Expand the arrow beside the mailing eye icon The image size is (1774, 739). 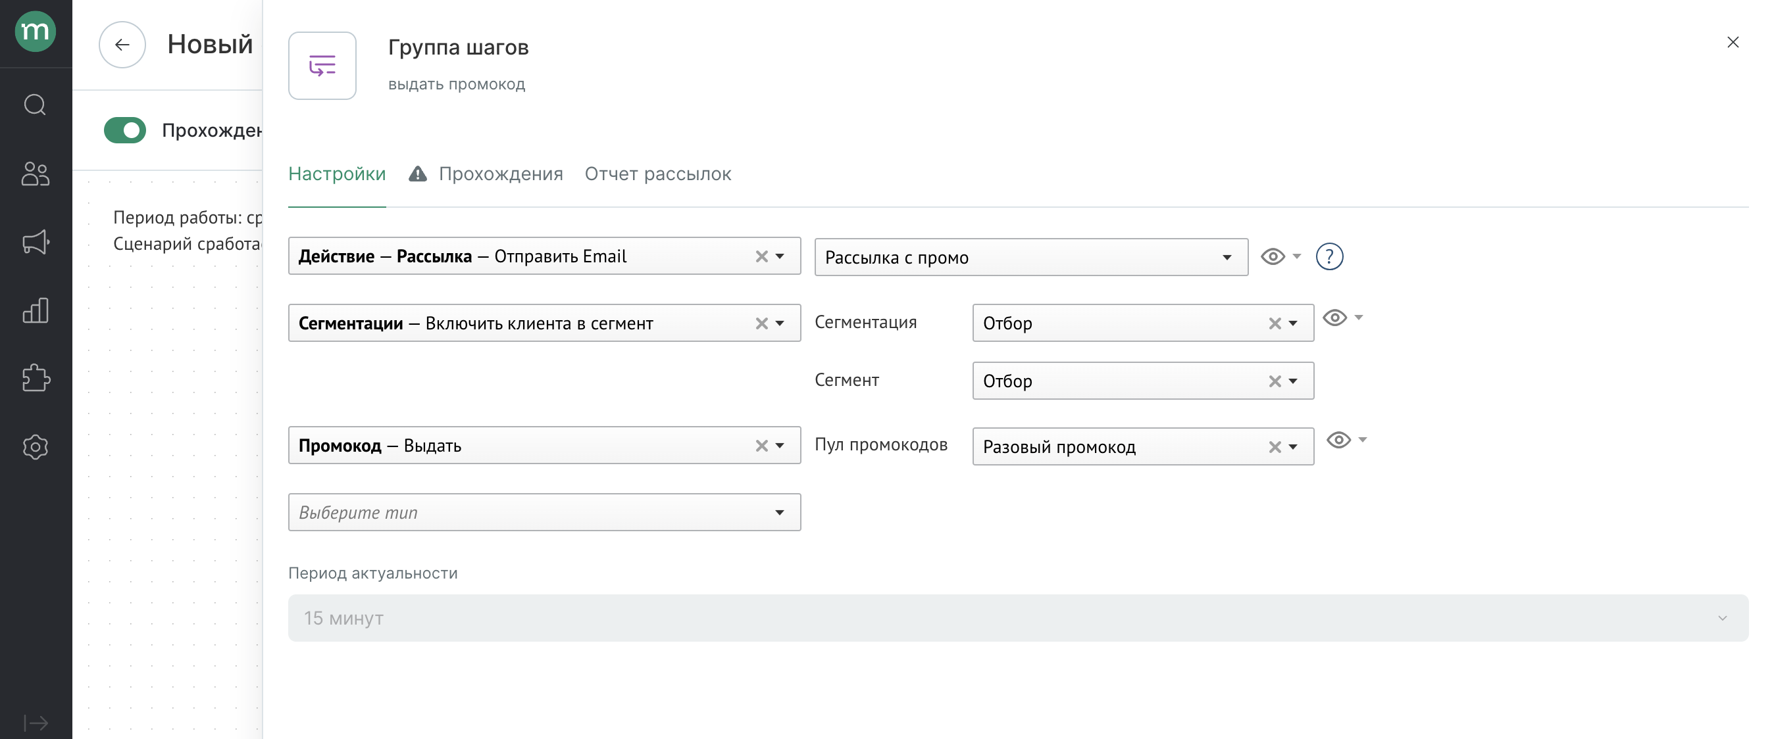click(1297, 256)
